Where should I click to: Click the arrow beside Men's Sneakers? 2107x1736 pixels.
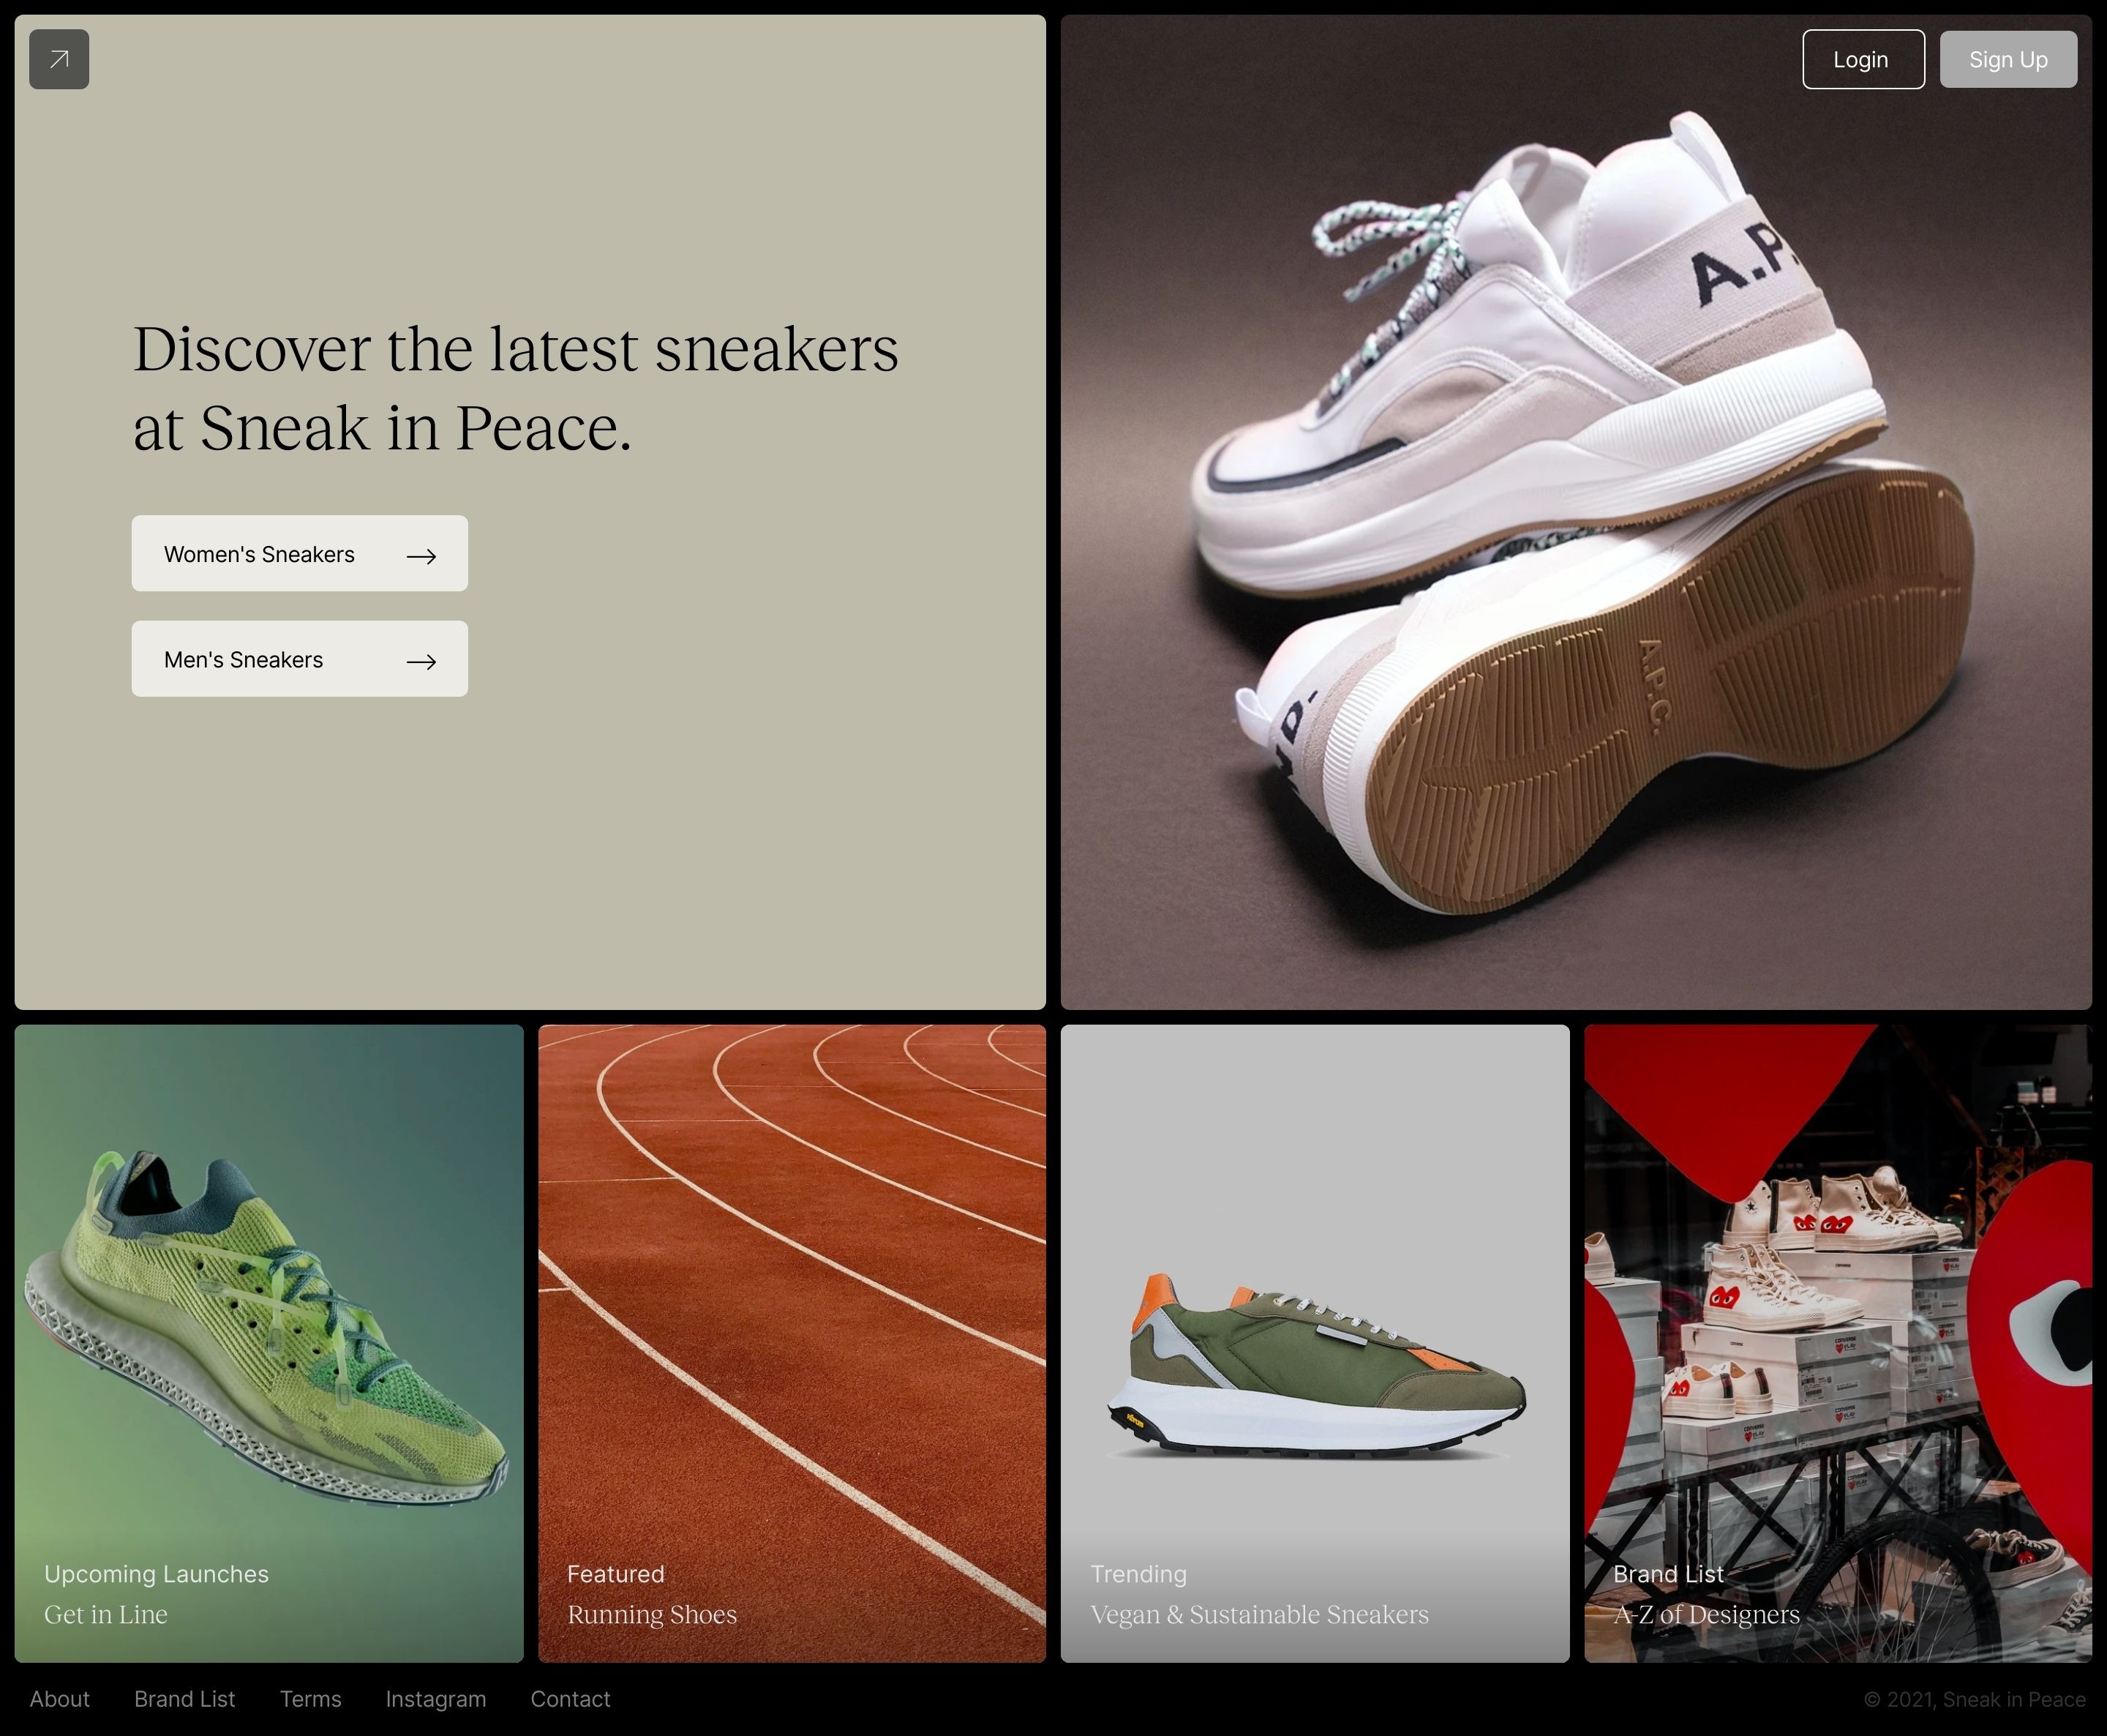pos(421,661)
